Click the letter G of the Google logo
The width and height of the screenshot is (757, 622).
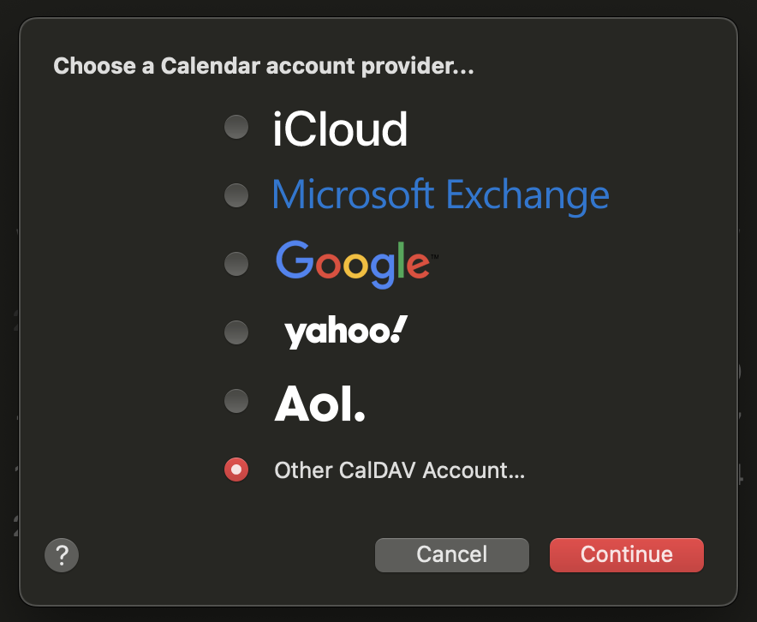295,260
